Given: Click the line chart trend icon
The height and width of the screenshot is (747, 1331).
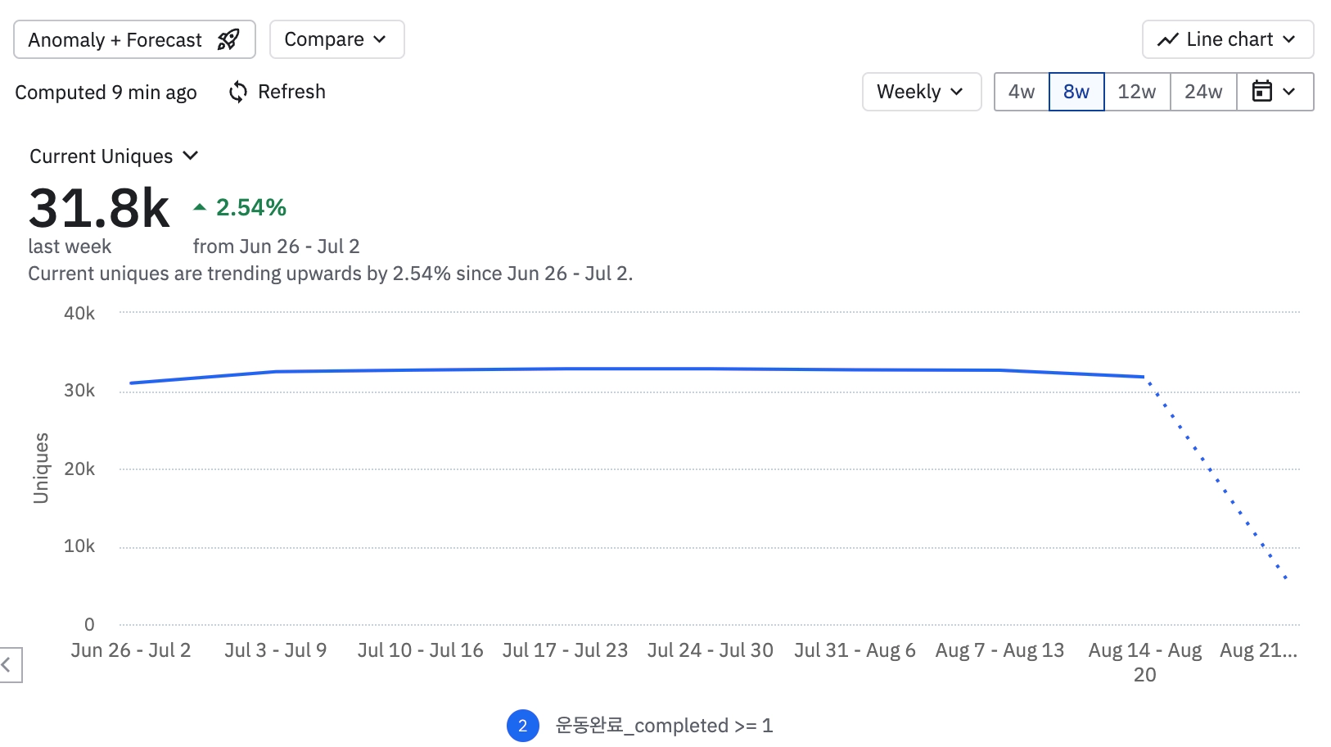Looking at the screenshot, I should point(1167,39).
